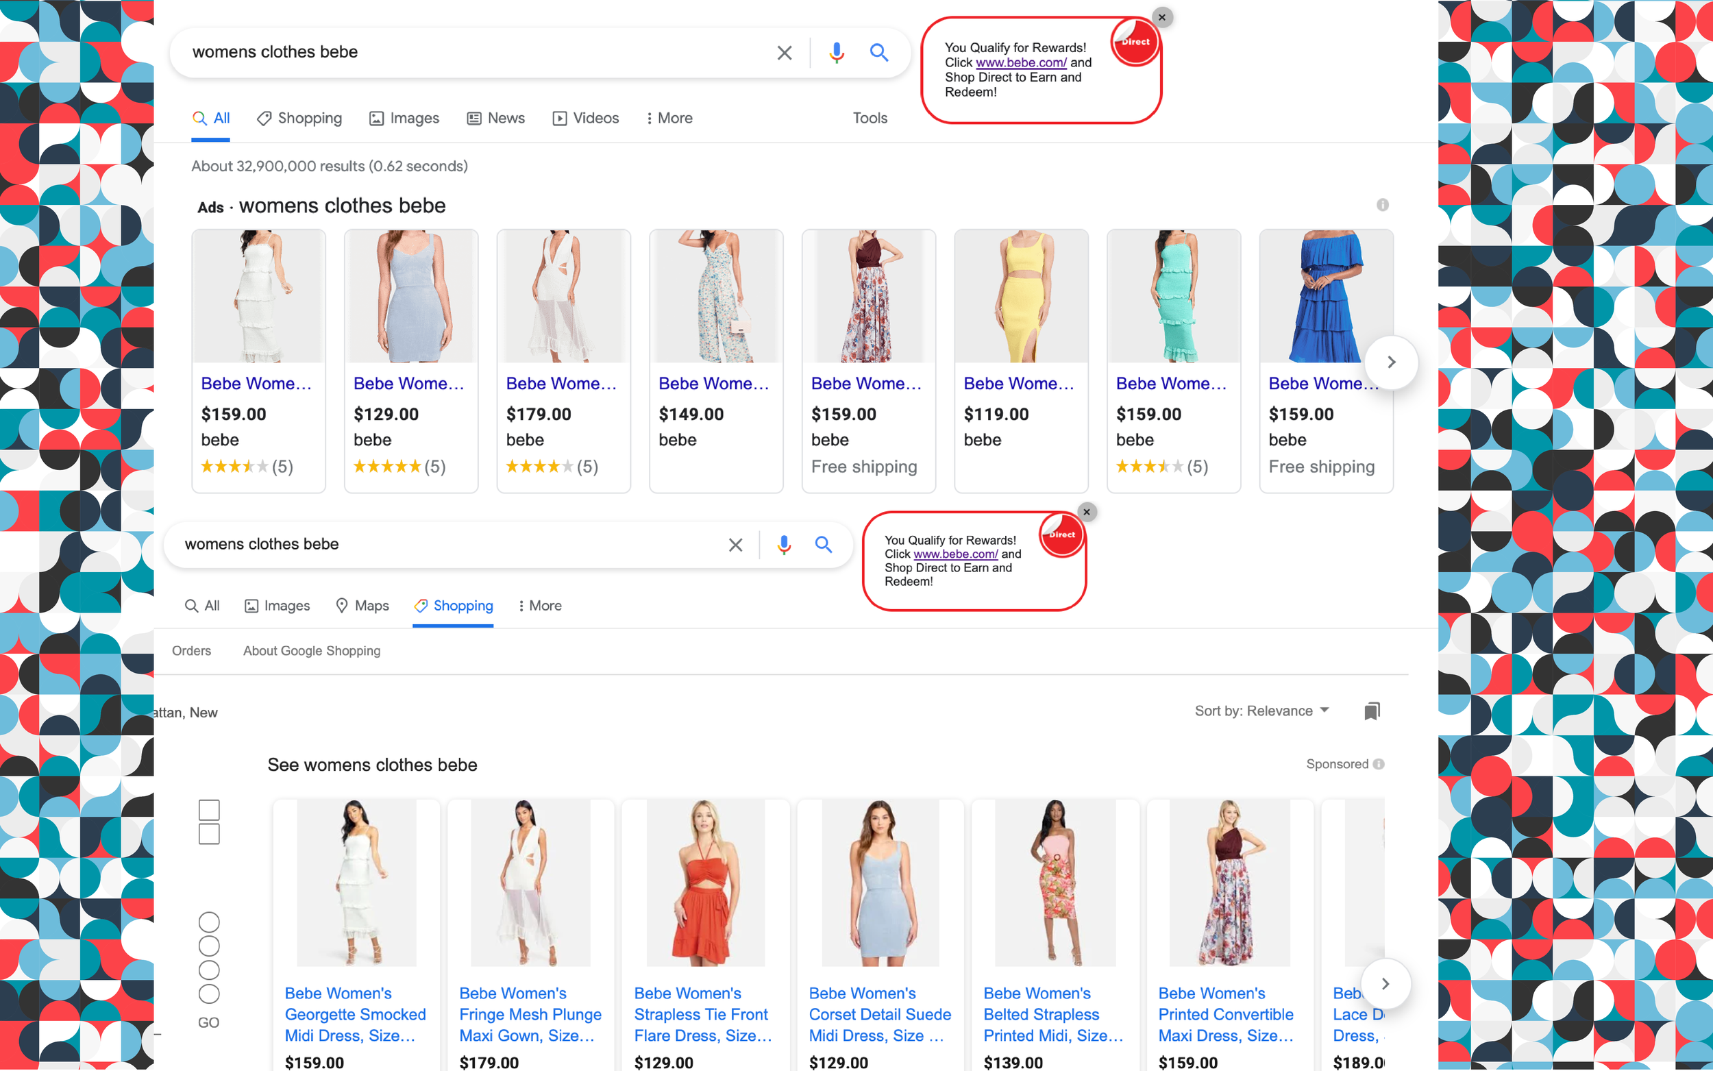Screen dimensions: 1713x1071
Task: Open Fringe Mesh Plunge Maxi Gown listing
Action: (x=530, y=1014)
